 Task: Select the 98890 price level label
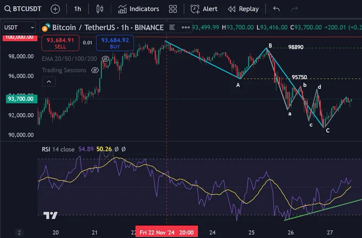(x=296, y=47)
